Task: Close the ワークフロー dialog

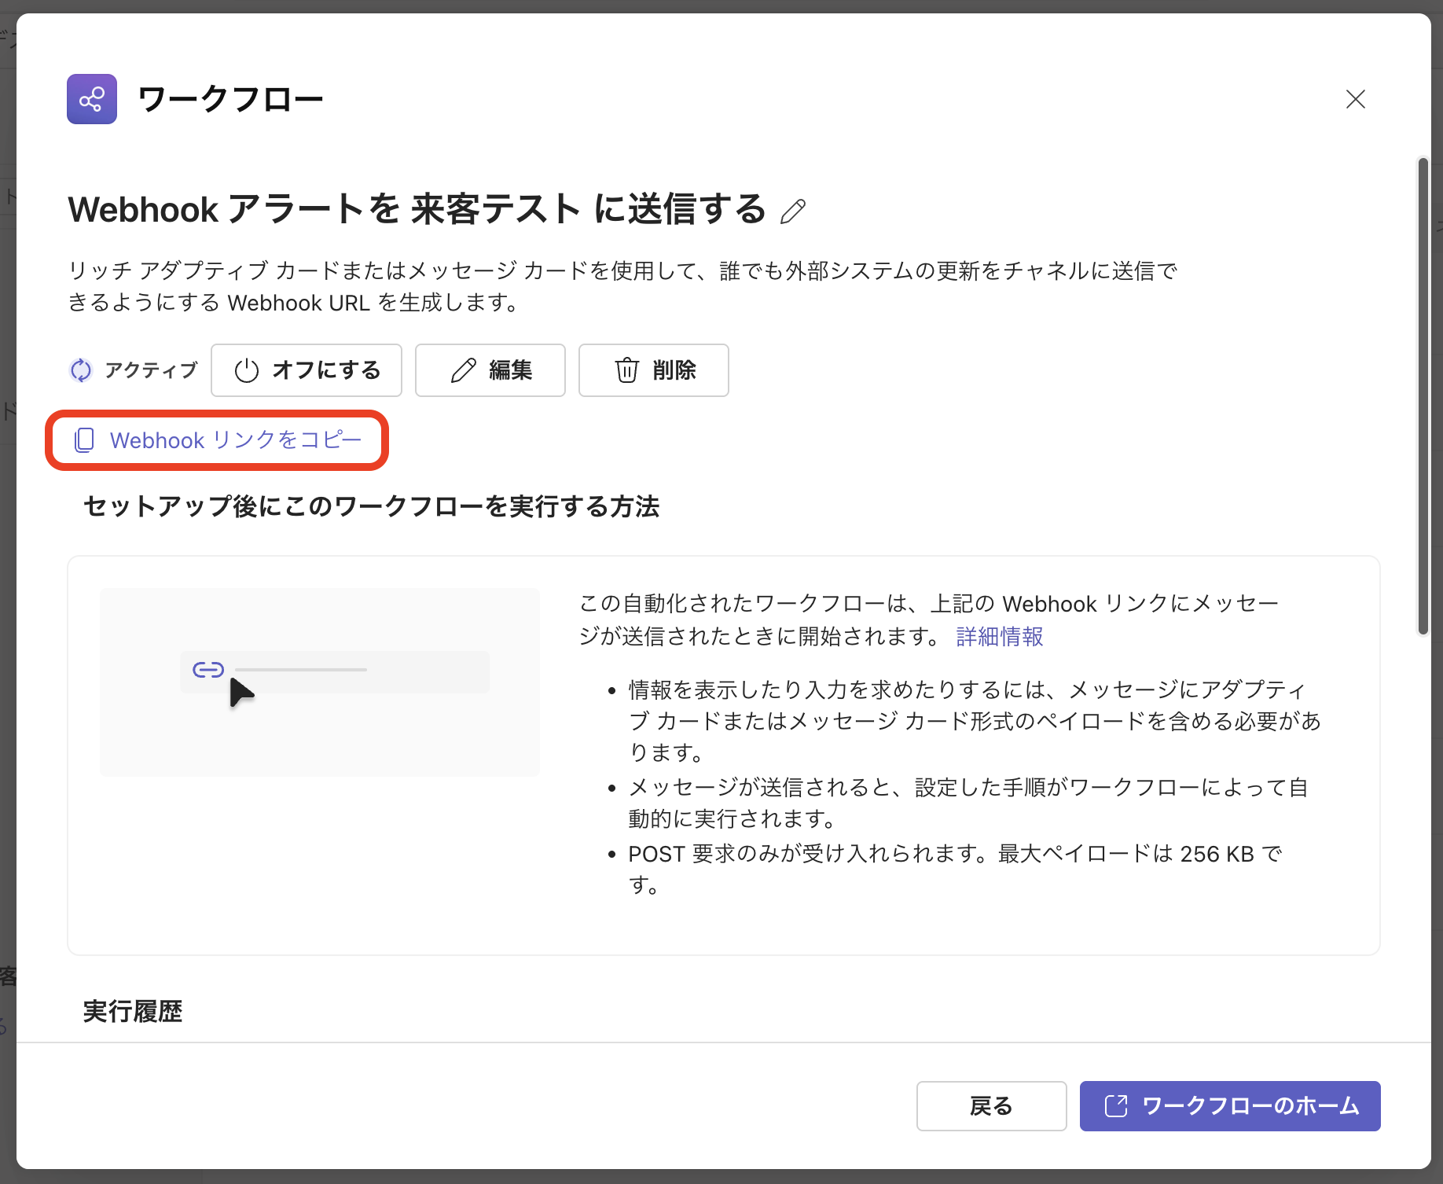Action: click(x=1356, y=99)
